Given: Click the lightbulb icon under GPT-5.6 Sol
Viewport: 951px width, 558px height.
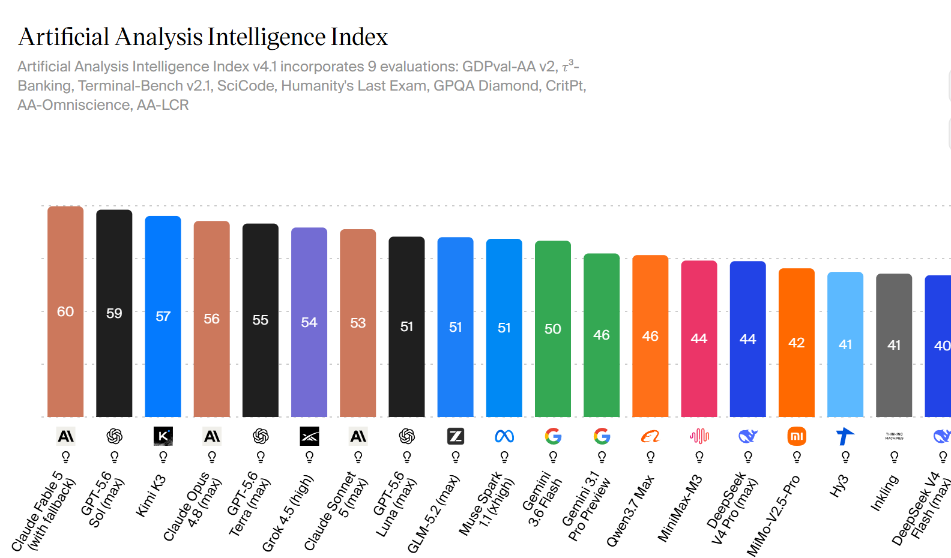Looking at the screenshot, I should click(114, 457).
